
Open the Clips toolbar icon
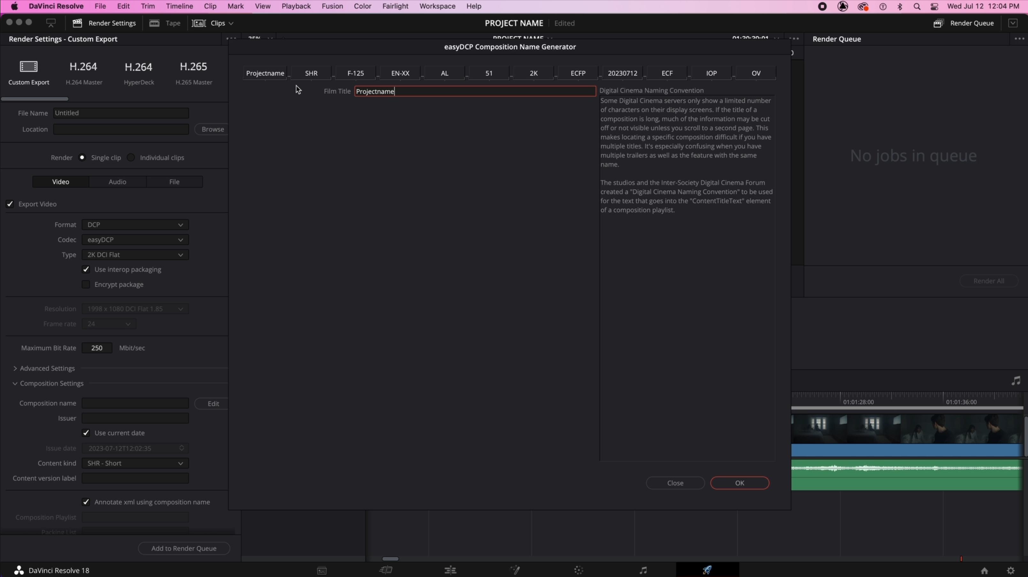198,23
